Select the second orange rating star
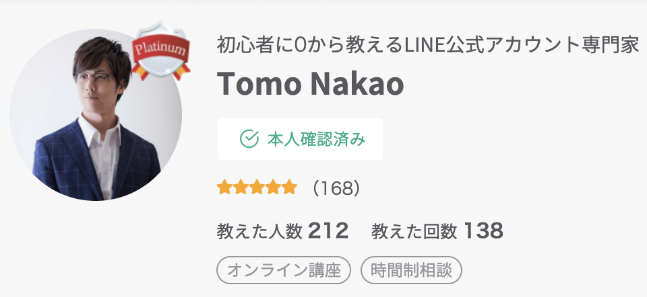 (x=241, y=187)
